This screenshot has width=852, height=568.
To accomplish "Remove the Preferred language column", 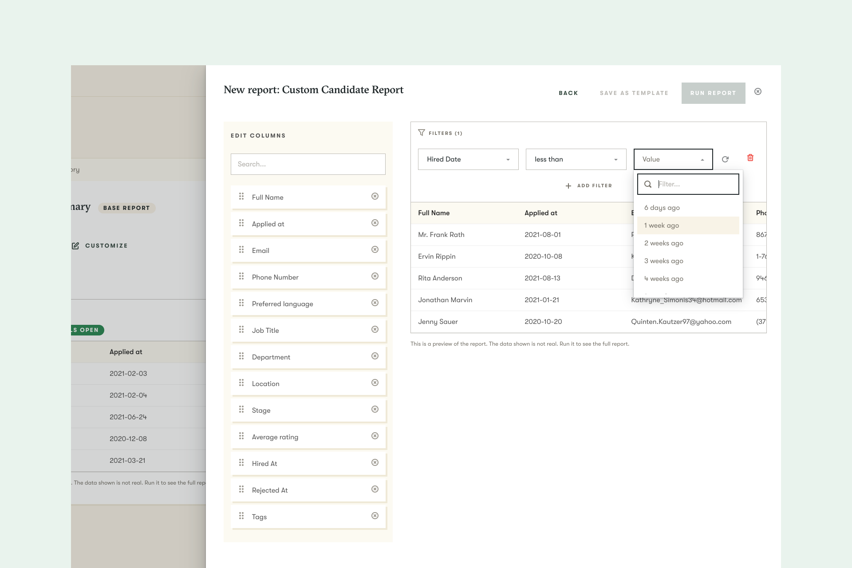I will tap(375, 303).
